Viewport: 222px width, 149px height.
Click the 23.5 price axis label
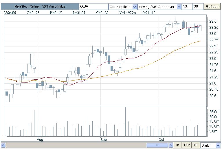point(213,21)
